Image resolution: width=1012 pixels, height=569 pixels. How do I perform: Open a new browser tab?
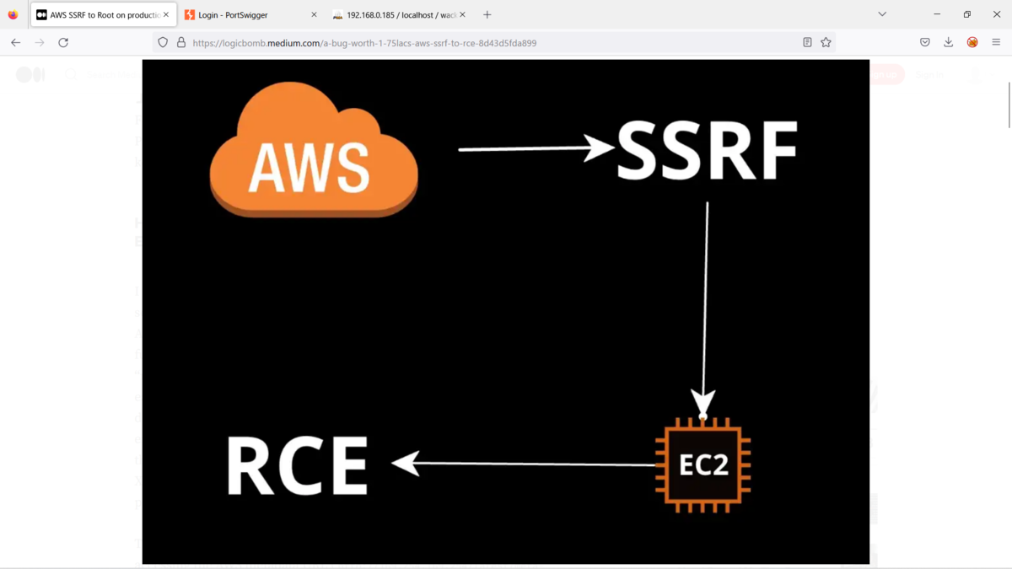(x=487, y=14)
